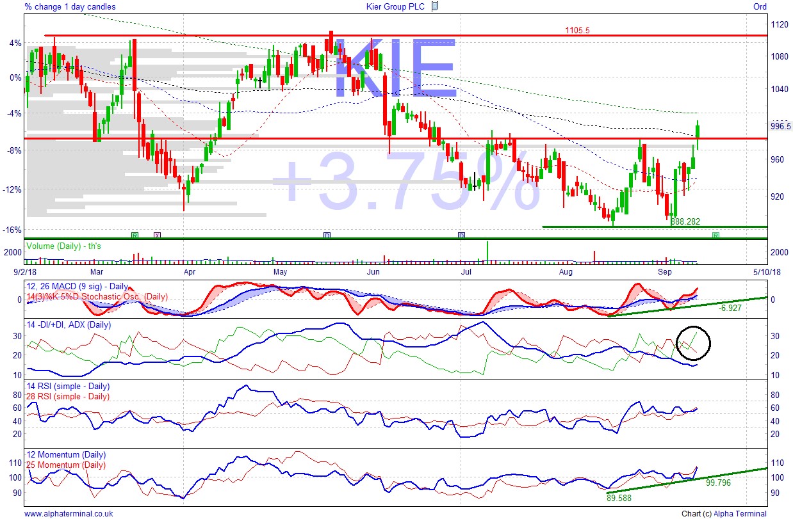Select the 1105.5 resistance level label

[x=577, y=30]
